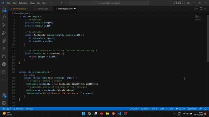Show more menu items ellipsis

click(51, 3)
